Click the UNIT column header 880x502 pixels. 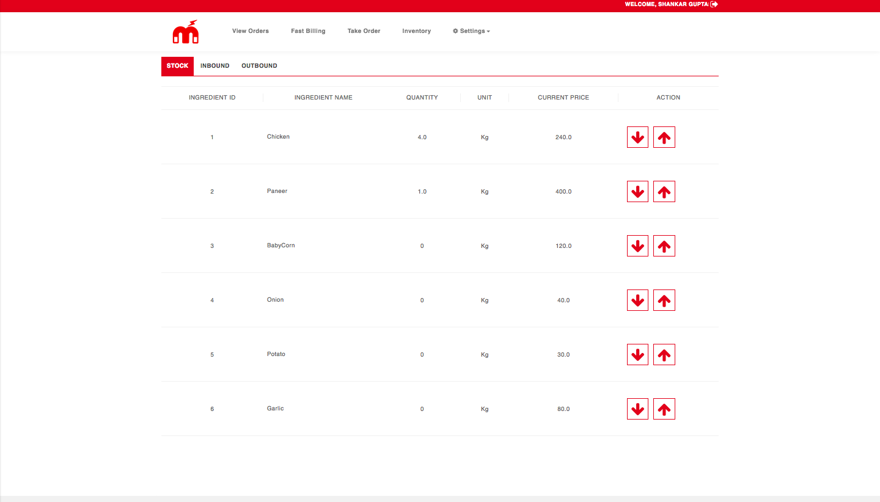(485, 98)
